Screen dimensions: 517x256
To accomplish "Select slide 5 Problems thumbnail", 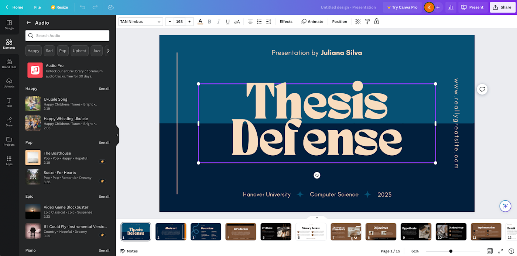I will click(276, 232).
